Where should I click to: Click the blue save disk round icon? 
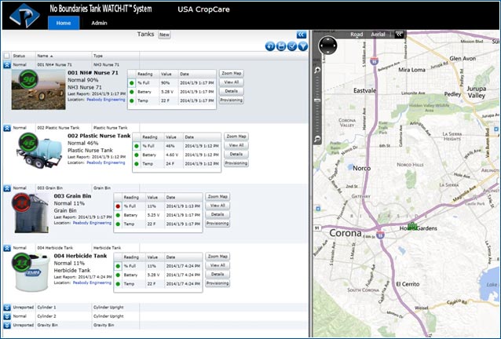click(281, 46)
